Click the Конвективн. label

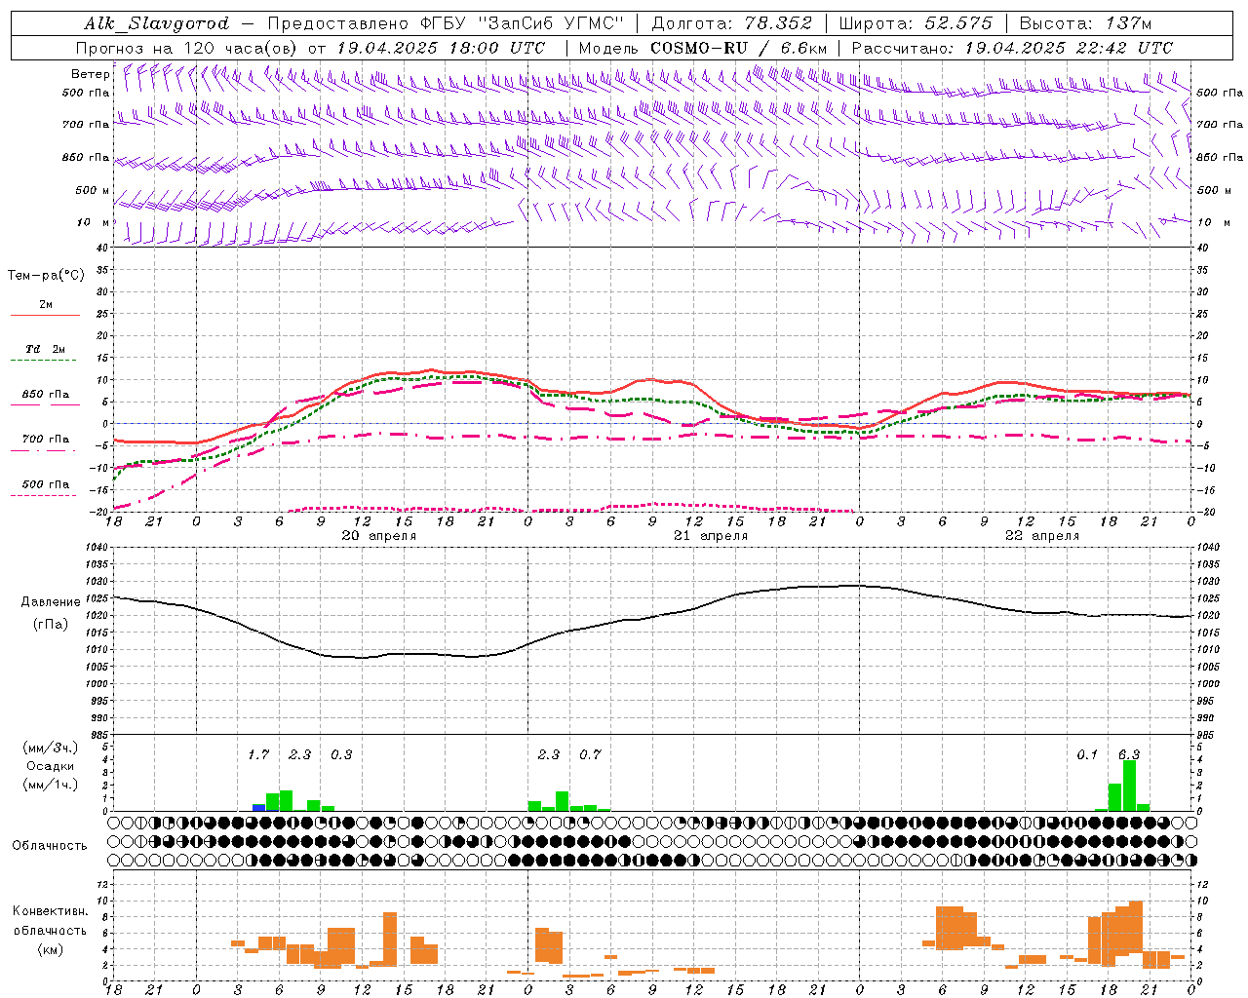50,911
